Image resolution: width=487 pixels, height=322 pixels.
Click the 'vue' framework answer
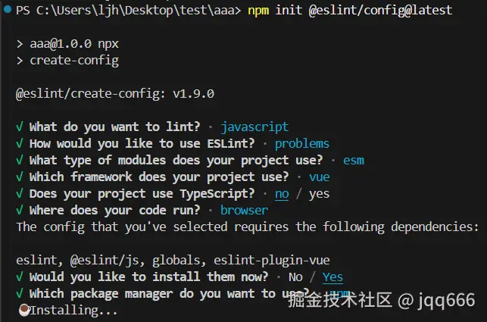click(x=319, y=177)
